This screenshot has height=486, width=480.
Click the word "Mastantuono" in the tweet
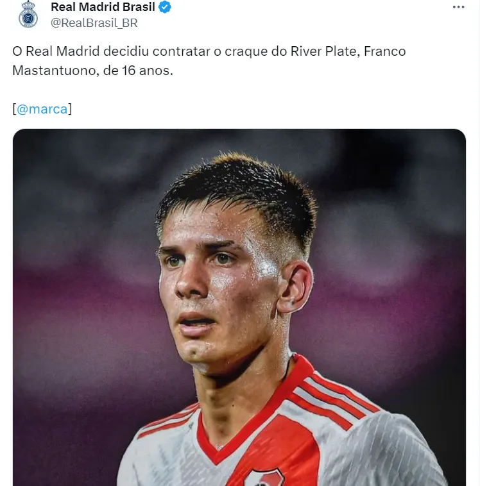pyautogui.click(x=54, y=71)
